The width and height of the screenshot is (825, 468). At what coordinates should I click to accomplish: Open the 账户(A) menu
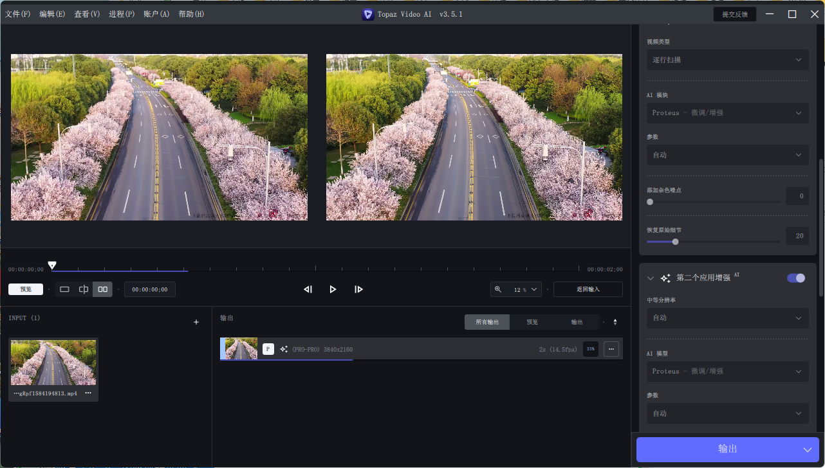pos(156,14)
